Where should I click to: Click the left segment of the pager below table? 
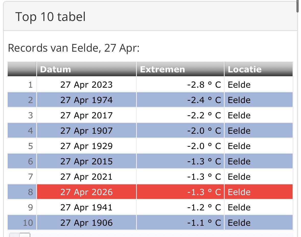(x=15, y=235)
